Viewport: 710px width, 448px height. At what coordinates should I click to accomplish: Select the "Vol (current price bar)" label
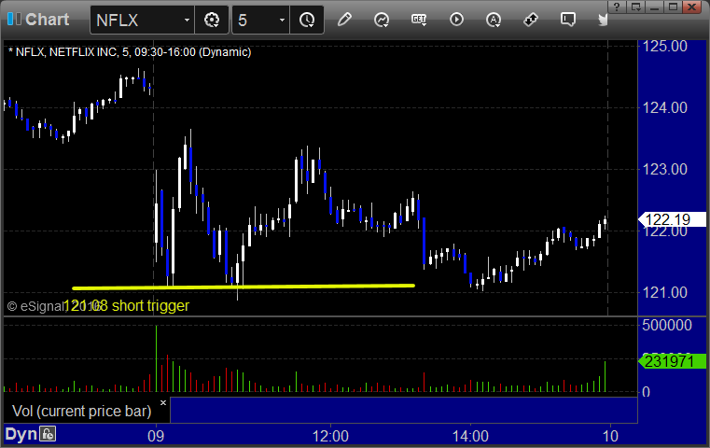81,411
